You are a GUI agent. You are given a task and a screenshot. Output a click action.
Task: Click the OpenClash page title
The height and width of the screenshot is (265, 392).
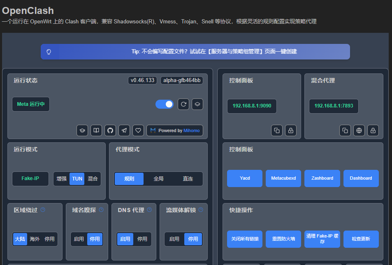coord(28,11)
